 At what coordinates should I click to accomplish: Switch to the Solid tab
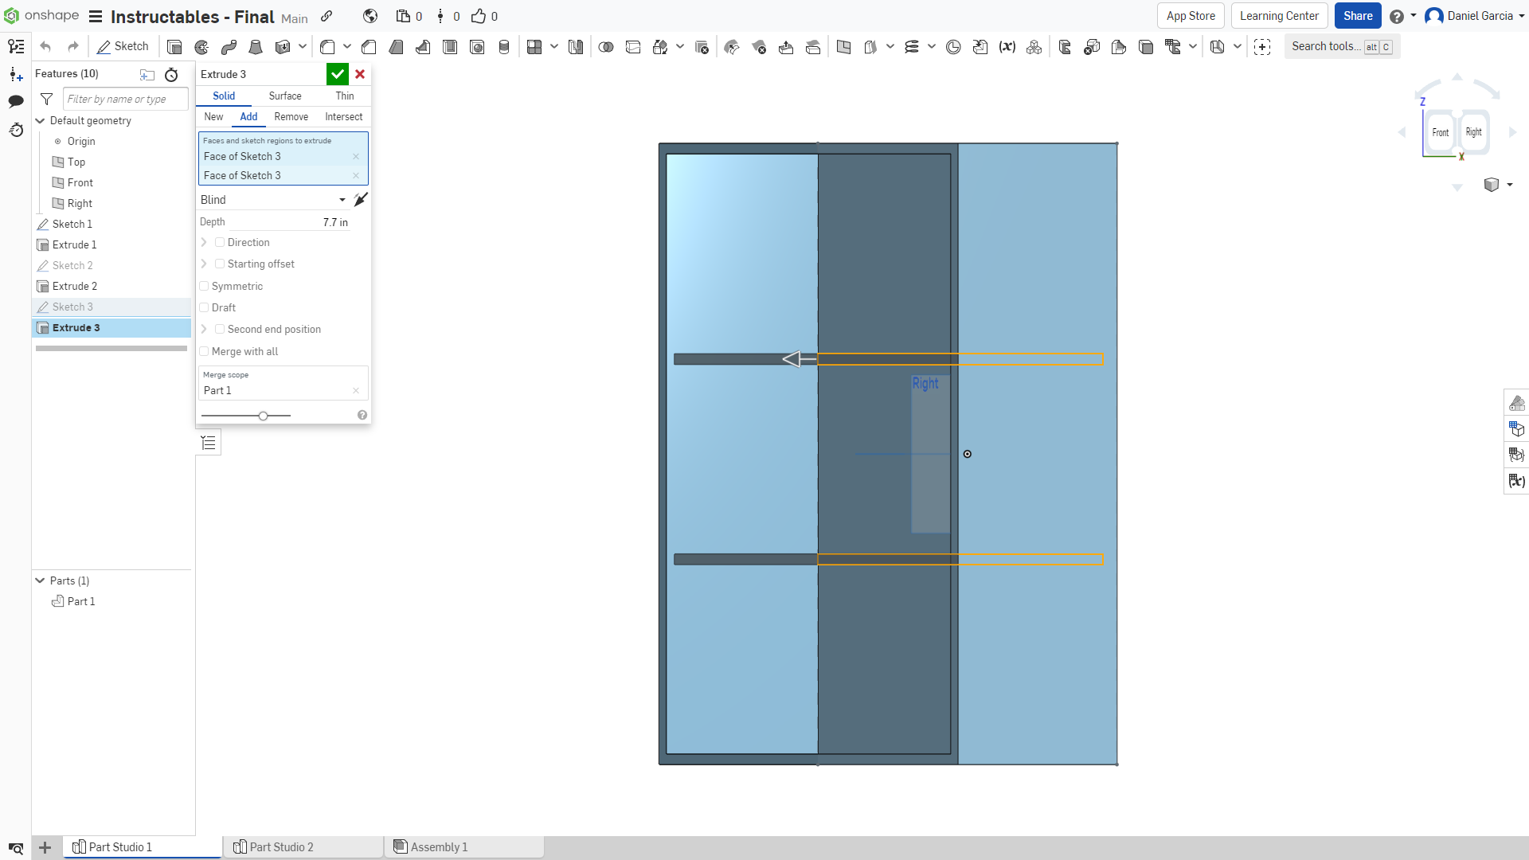point(224,96)
